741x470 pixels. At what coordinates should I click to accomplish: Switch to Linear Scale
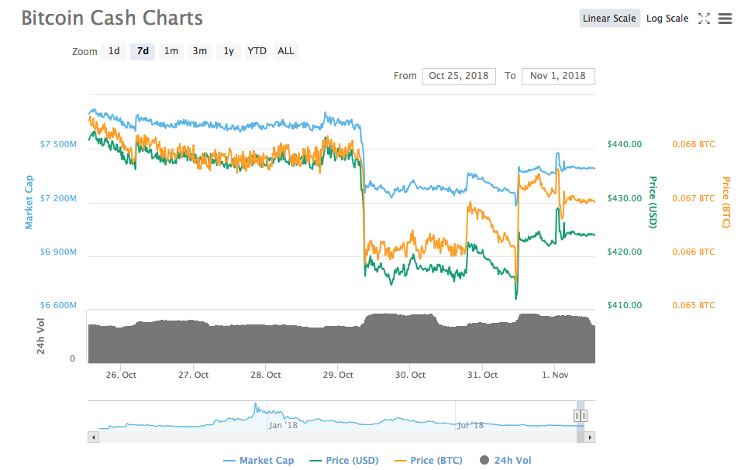[609, 19]
